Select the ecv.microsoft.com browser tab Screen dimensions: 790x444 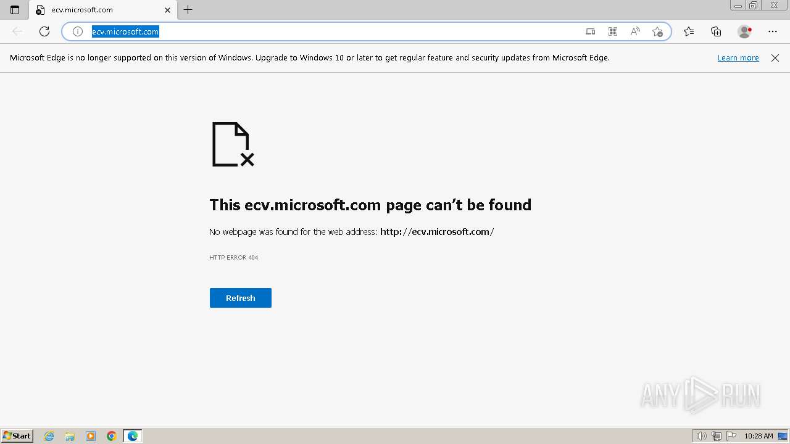tap(103, 10)
